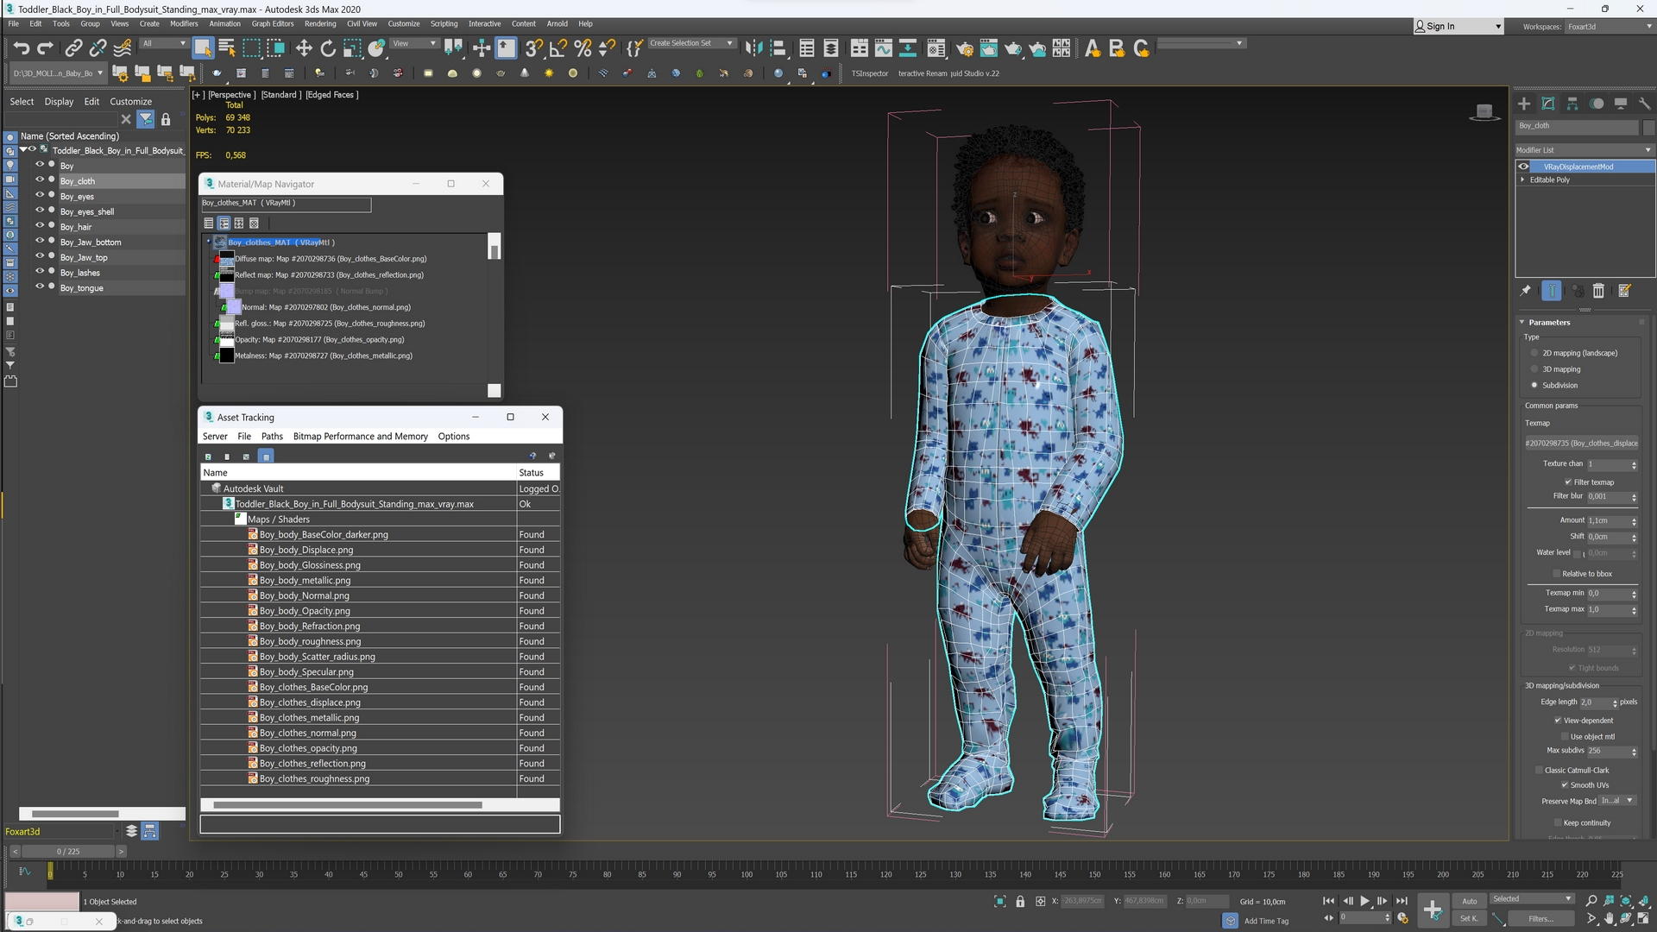This screenshot has width=1657, height=932.
Task: Switch to the Create command panel
Action: pyautogui.click(x=1524, y=104)
